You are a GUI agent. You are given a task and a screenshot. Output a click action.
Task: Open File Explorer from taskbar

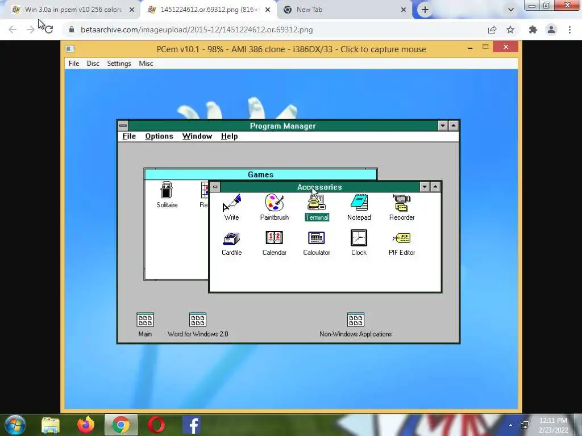51,425
